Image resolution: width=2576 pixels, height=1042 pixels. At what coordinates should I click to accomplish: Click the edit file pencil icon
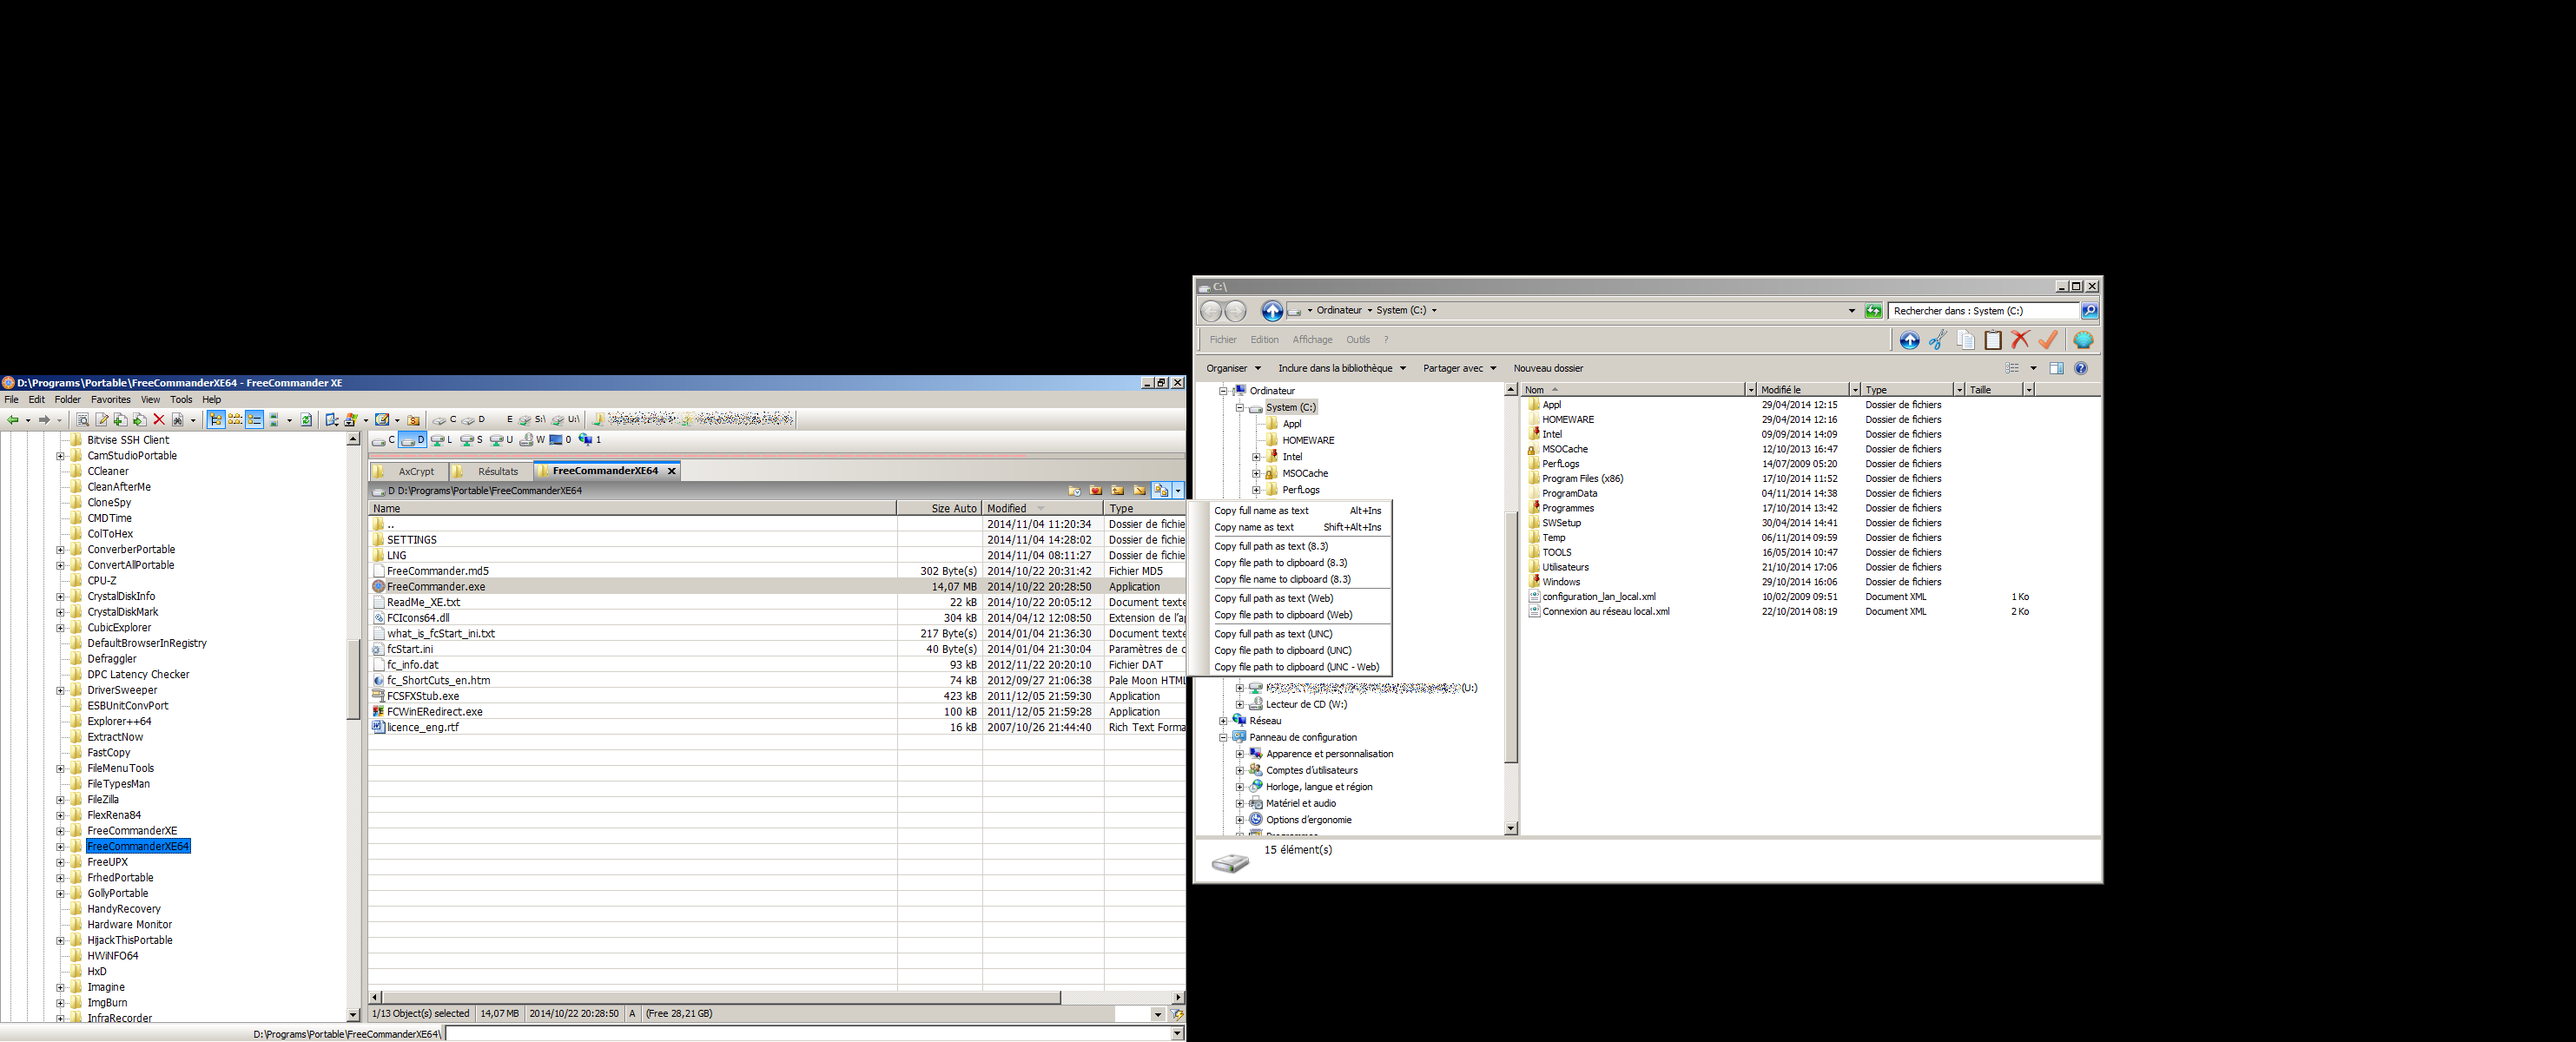pyautogui.click(x=102, y=420)
